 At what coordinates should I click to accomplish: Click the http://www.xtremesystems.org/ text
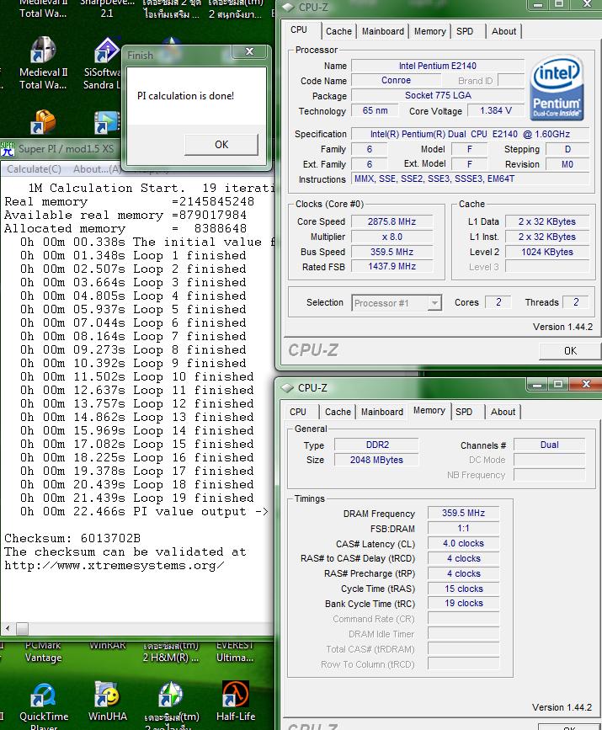click(x=115, y=566)
